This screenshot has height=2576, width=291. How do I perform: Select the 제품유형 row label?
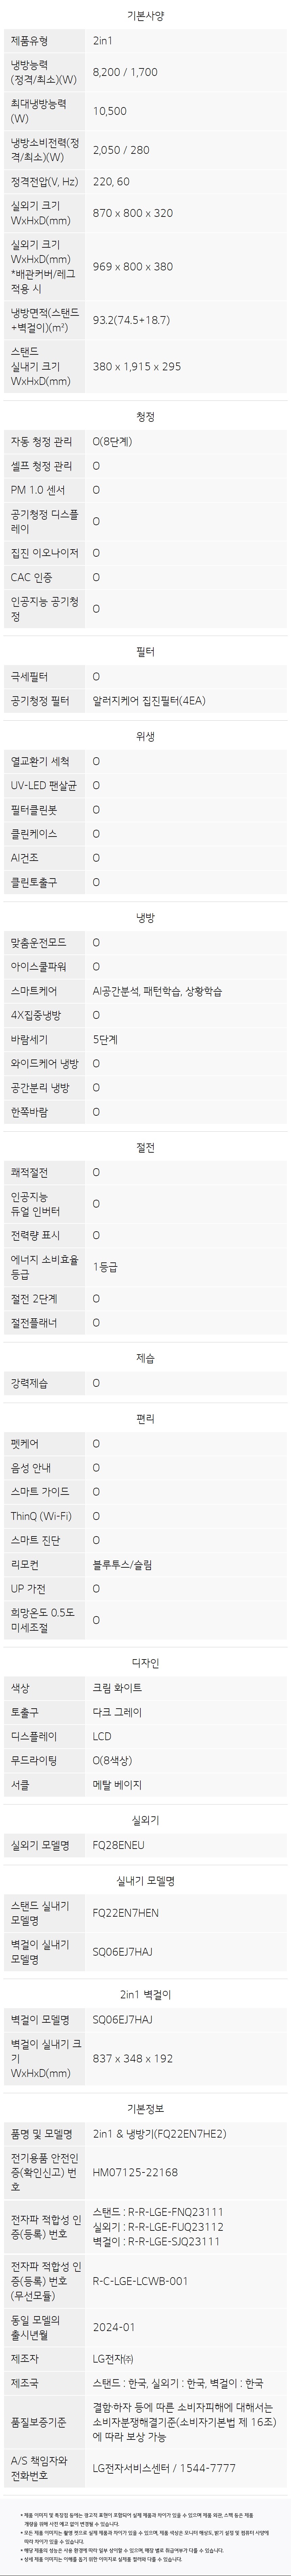coord(35,41)
